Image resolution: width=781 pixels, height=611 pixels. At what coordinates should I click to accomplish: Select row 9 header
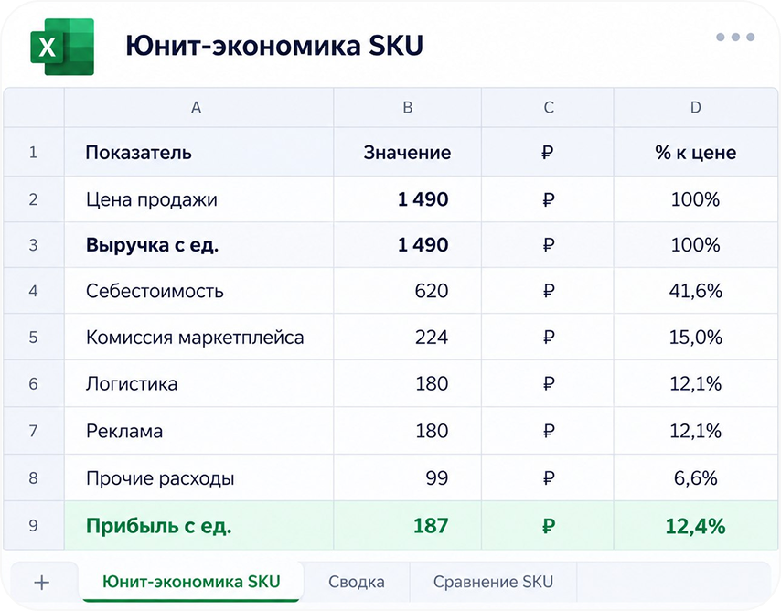coord(33,525)
